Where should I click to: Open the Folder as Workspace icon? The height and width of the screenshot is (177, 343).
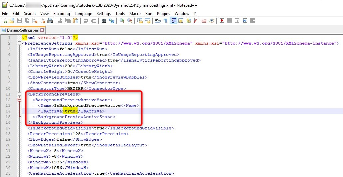click(x=204, y=21)
